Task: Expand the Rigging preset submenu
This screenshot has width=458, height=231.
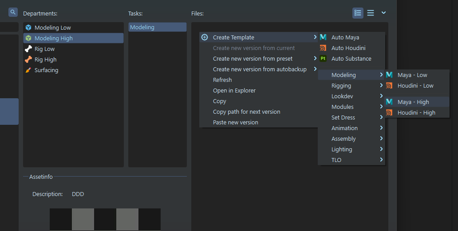Action: (351, 86)
